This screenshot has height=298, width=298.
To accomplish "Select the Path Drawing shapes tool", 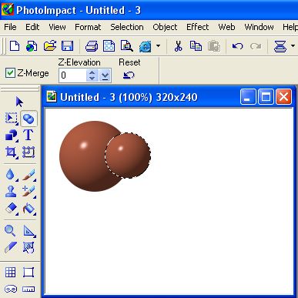I will (12, 136).
